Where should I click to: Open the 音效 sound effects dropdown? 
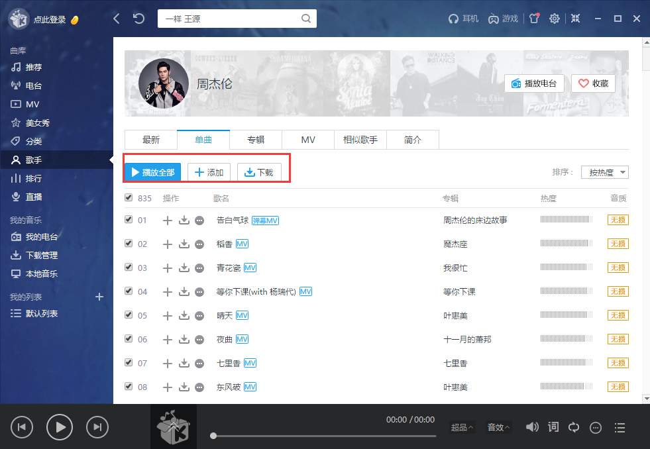(x=498, y=427)
